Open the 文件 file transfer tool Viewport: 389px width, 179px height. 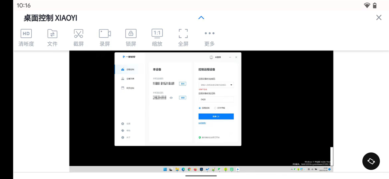pyautogui.click(x=52, y=38)
